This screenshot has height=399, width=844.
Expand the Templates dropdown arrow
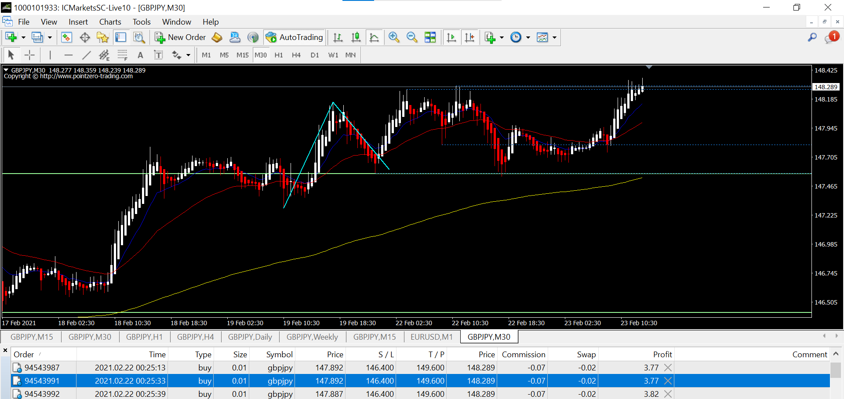tap(554, 37)
